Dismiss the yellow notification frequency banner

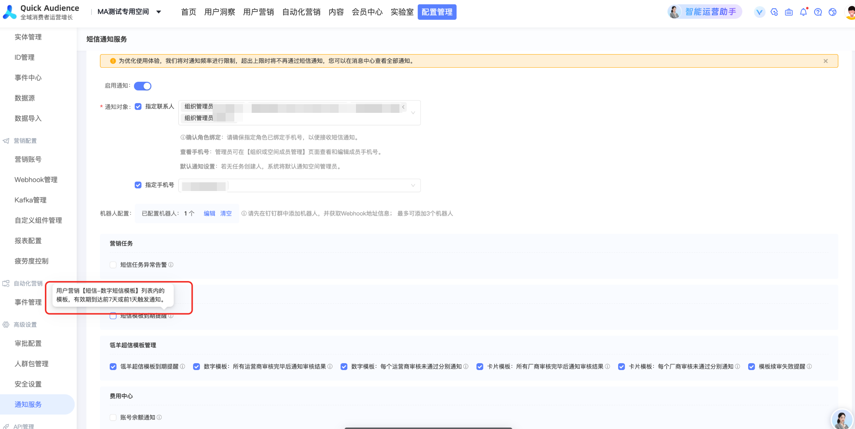(x=826, y=61)
